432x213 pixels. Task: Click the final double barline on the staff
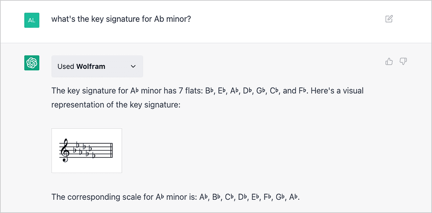(x=111, y=151)
